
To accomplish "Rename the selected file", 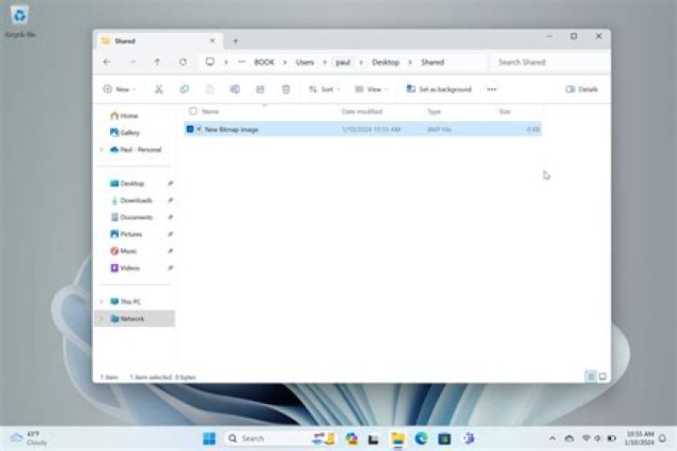I will 235,89.
